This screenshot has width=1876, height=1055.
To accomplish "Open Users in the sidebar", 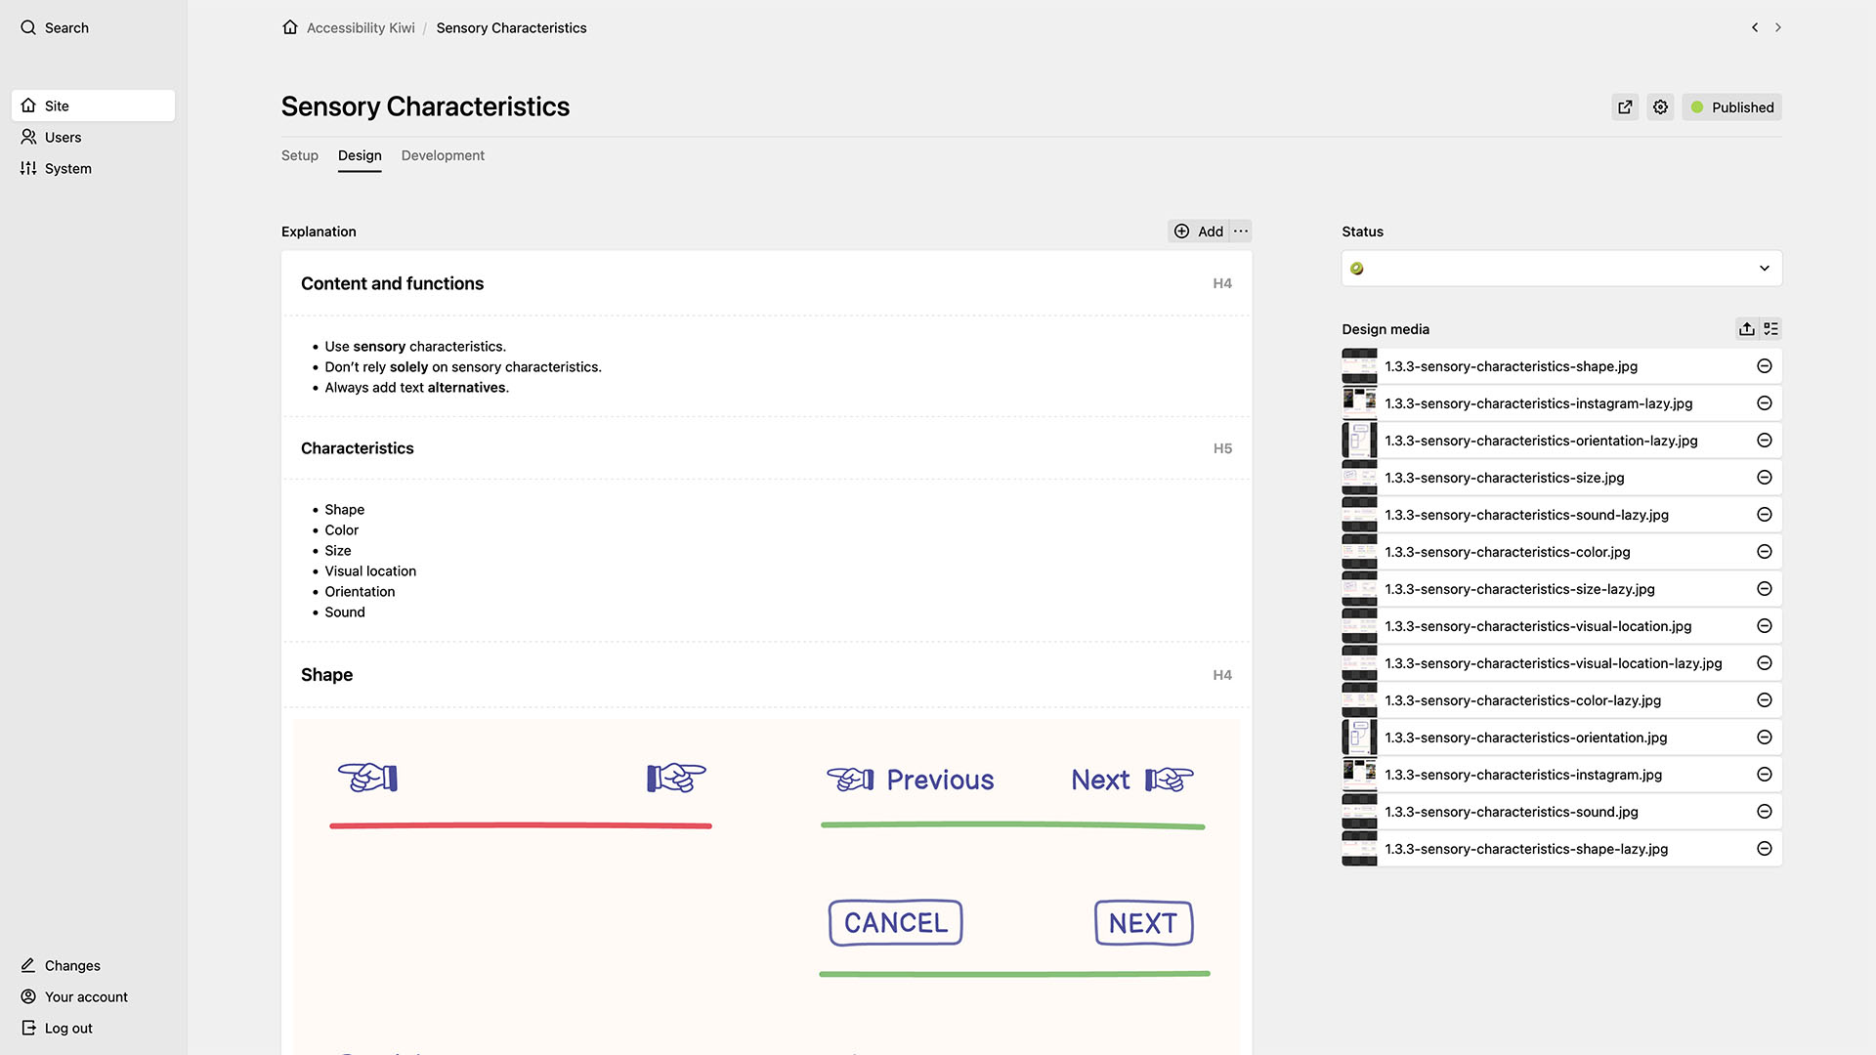I will [x=63, y=138].
